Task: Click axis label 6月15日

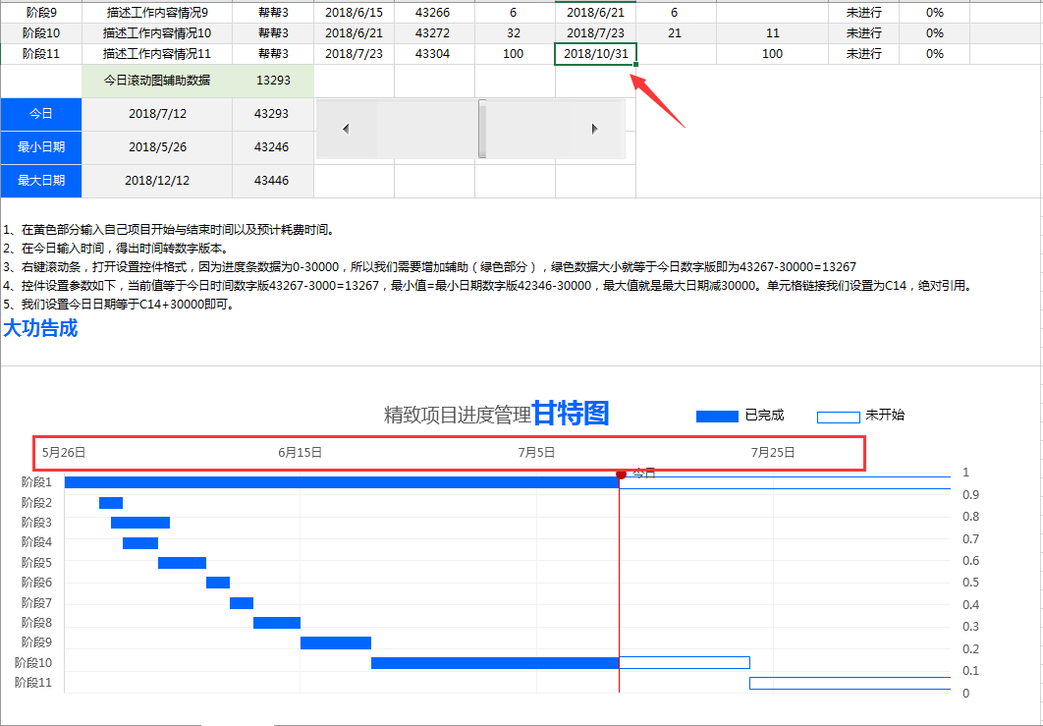Action: tap(300, 453)
